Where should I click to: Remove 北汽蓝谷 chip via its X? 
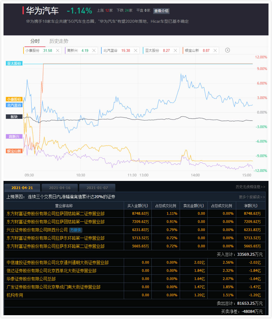coord(136,50)
